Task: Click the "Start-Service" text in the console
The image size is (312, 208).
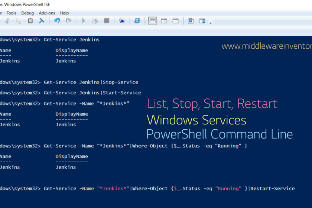Action: pyautogui.click(x=122, y=93)
